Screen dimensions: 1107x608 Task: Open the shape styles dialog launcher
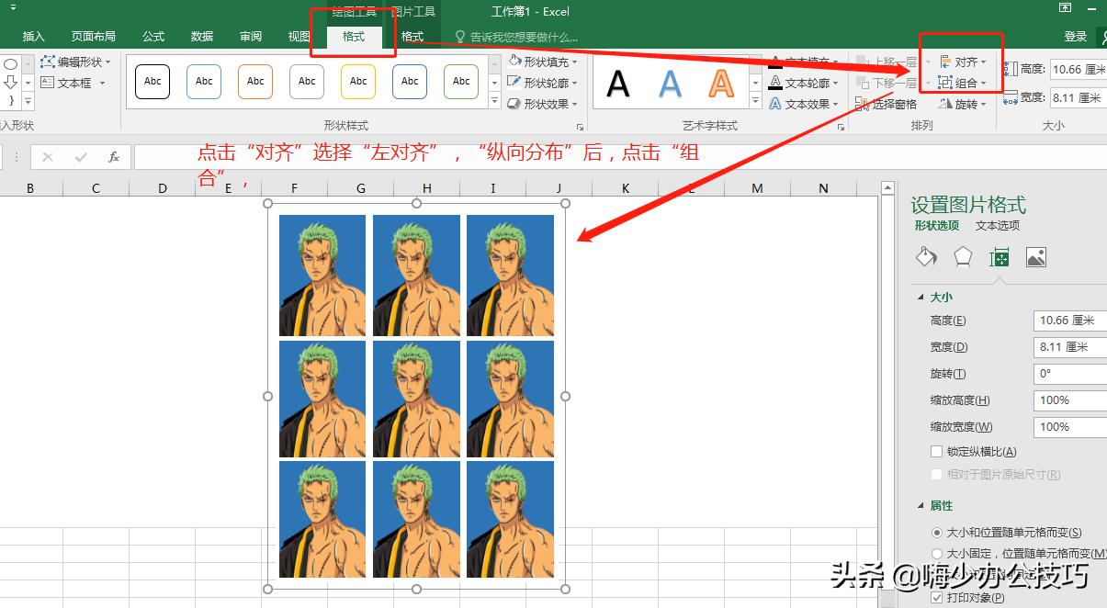pos(580,127)
